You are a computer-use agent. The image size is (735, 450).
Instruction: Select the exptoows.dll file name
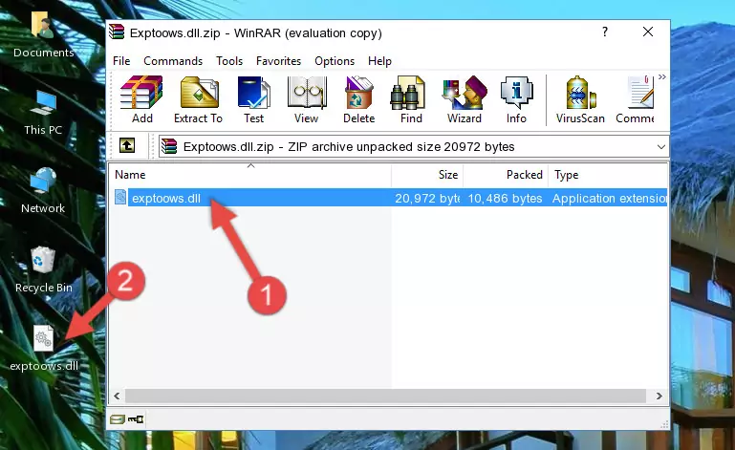(x=166, y=198)
